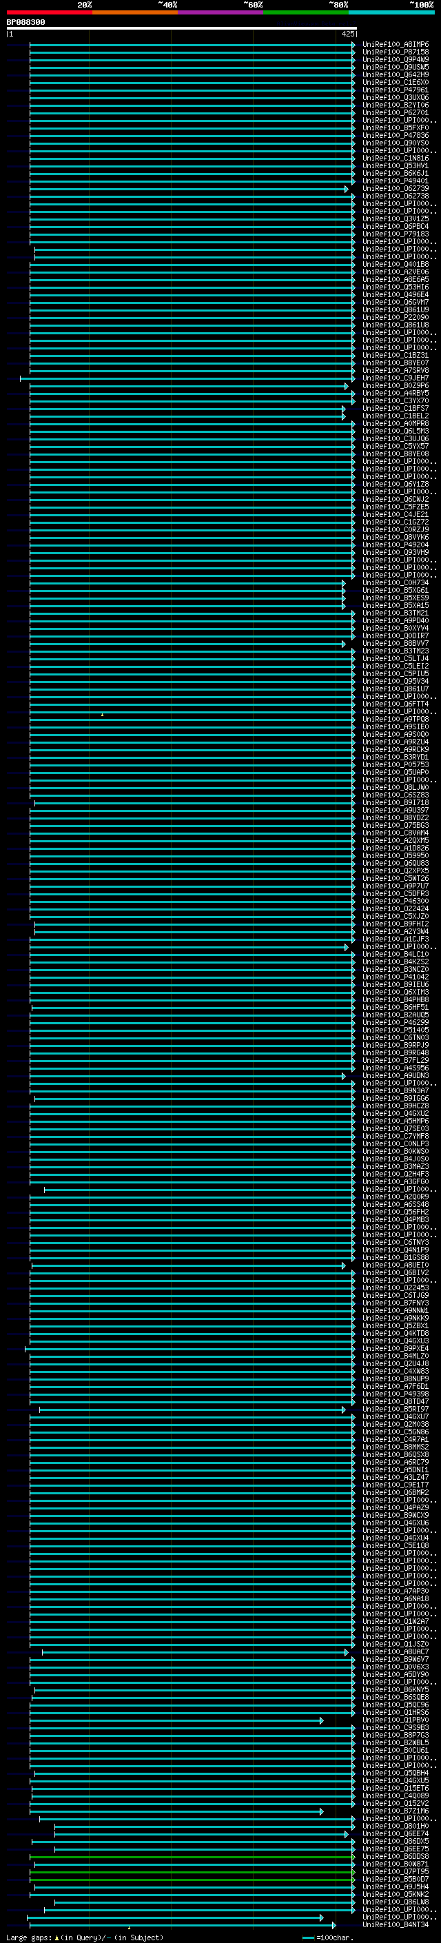
Task: Select hit label UniRef100_C6TN03
Action: click(x=395, y=1037)
